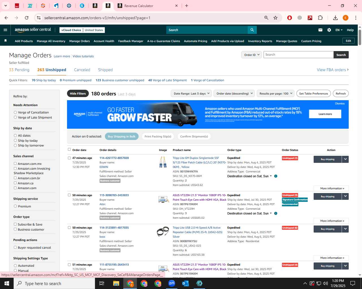Click the Hide Filters button

point(78,93)
